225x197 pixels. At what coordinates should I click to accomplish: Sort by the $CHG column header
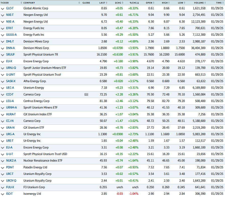[119, 3]
